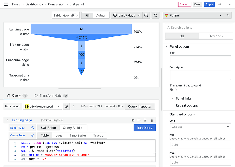Open the Query inspector
235x167 pixels.
tap(139, 106)
